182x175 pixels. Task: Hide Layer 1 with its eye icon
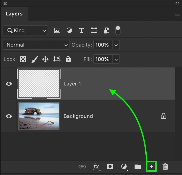coord(9,84)
